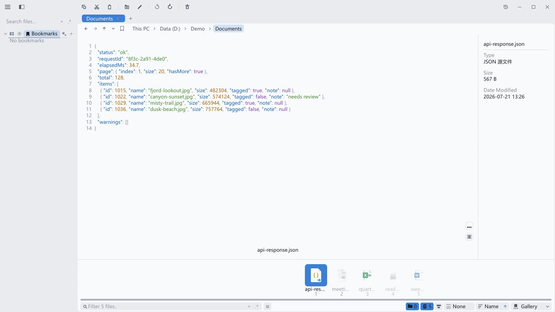Open the history clock icon at top right
This screenshot has width=555, height=312.
tap(506, 7)
